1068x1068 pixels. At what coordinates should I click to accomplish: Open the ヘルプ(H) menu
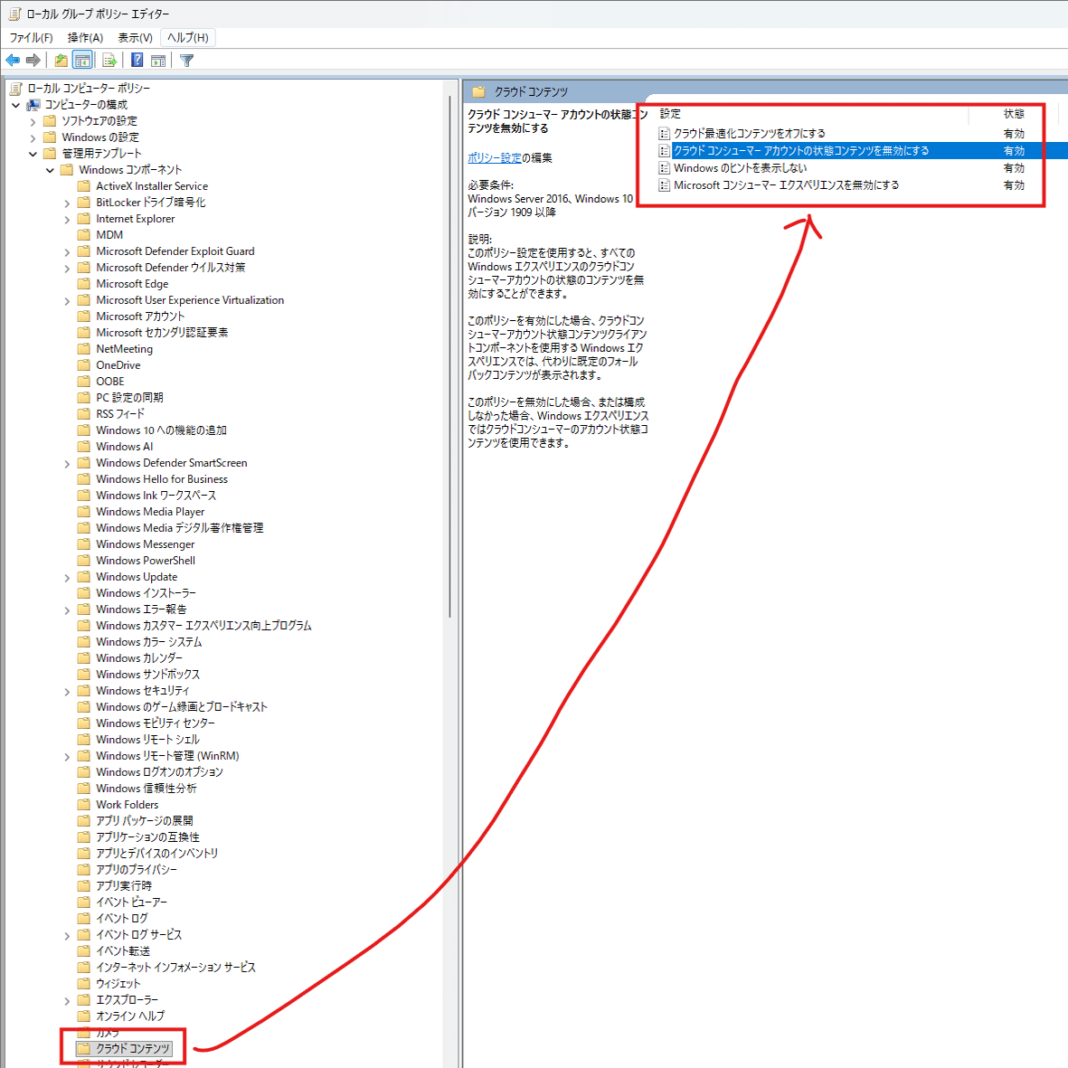188,37
